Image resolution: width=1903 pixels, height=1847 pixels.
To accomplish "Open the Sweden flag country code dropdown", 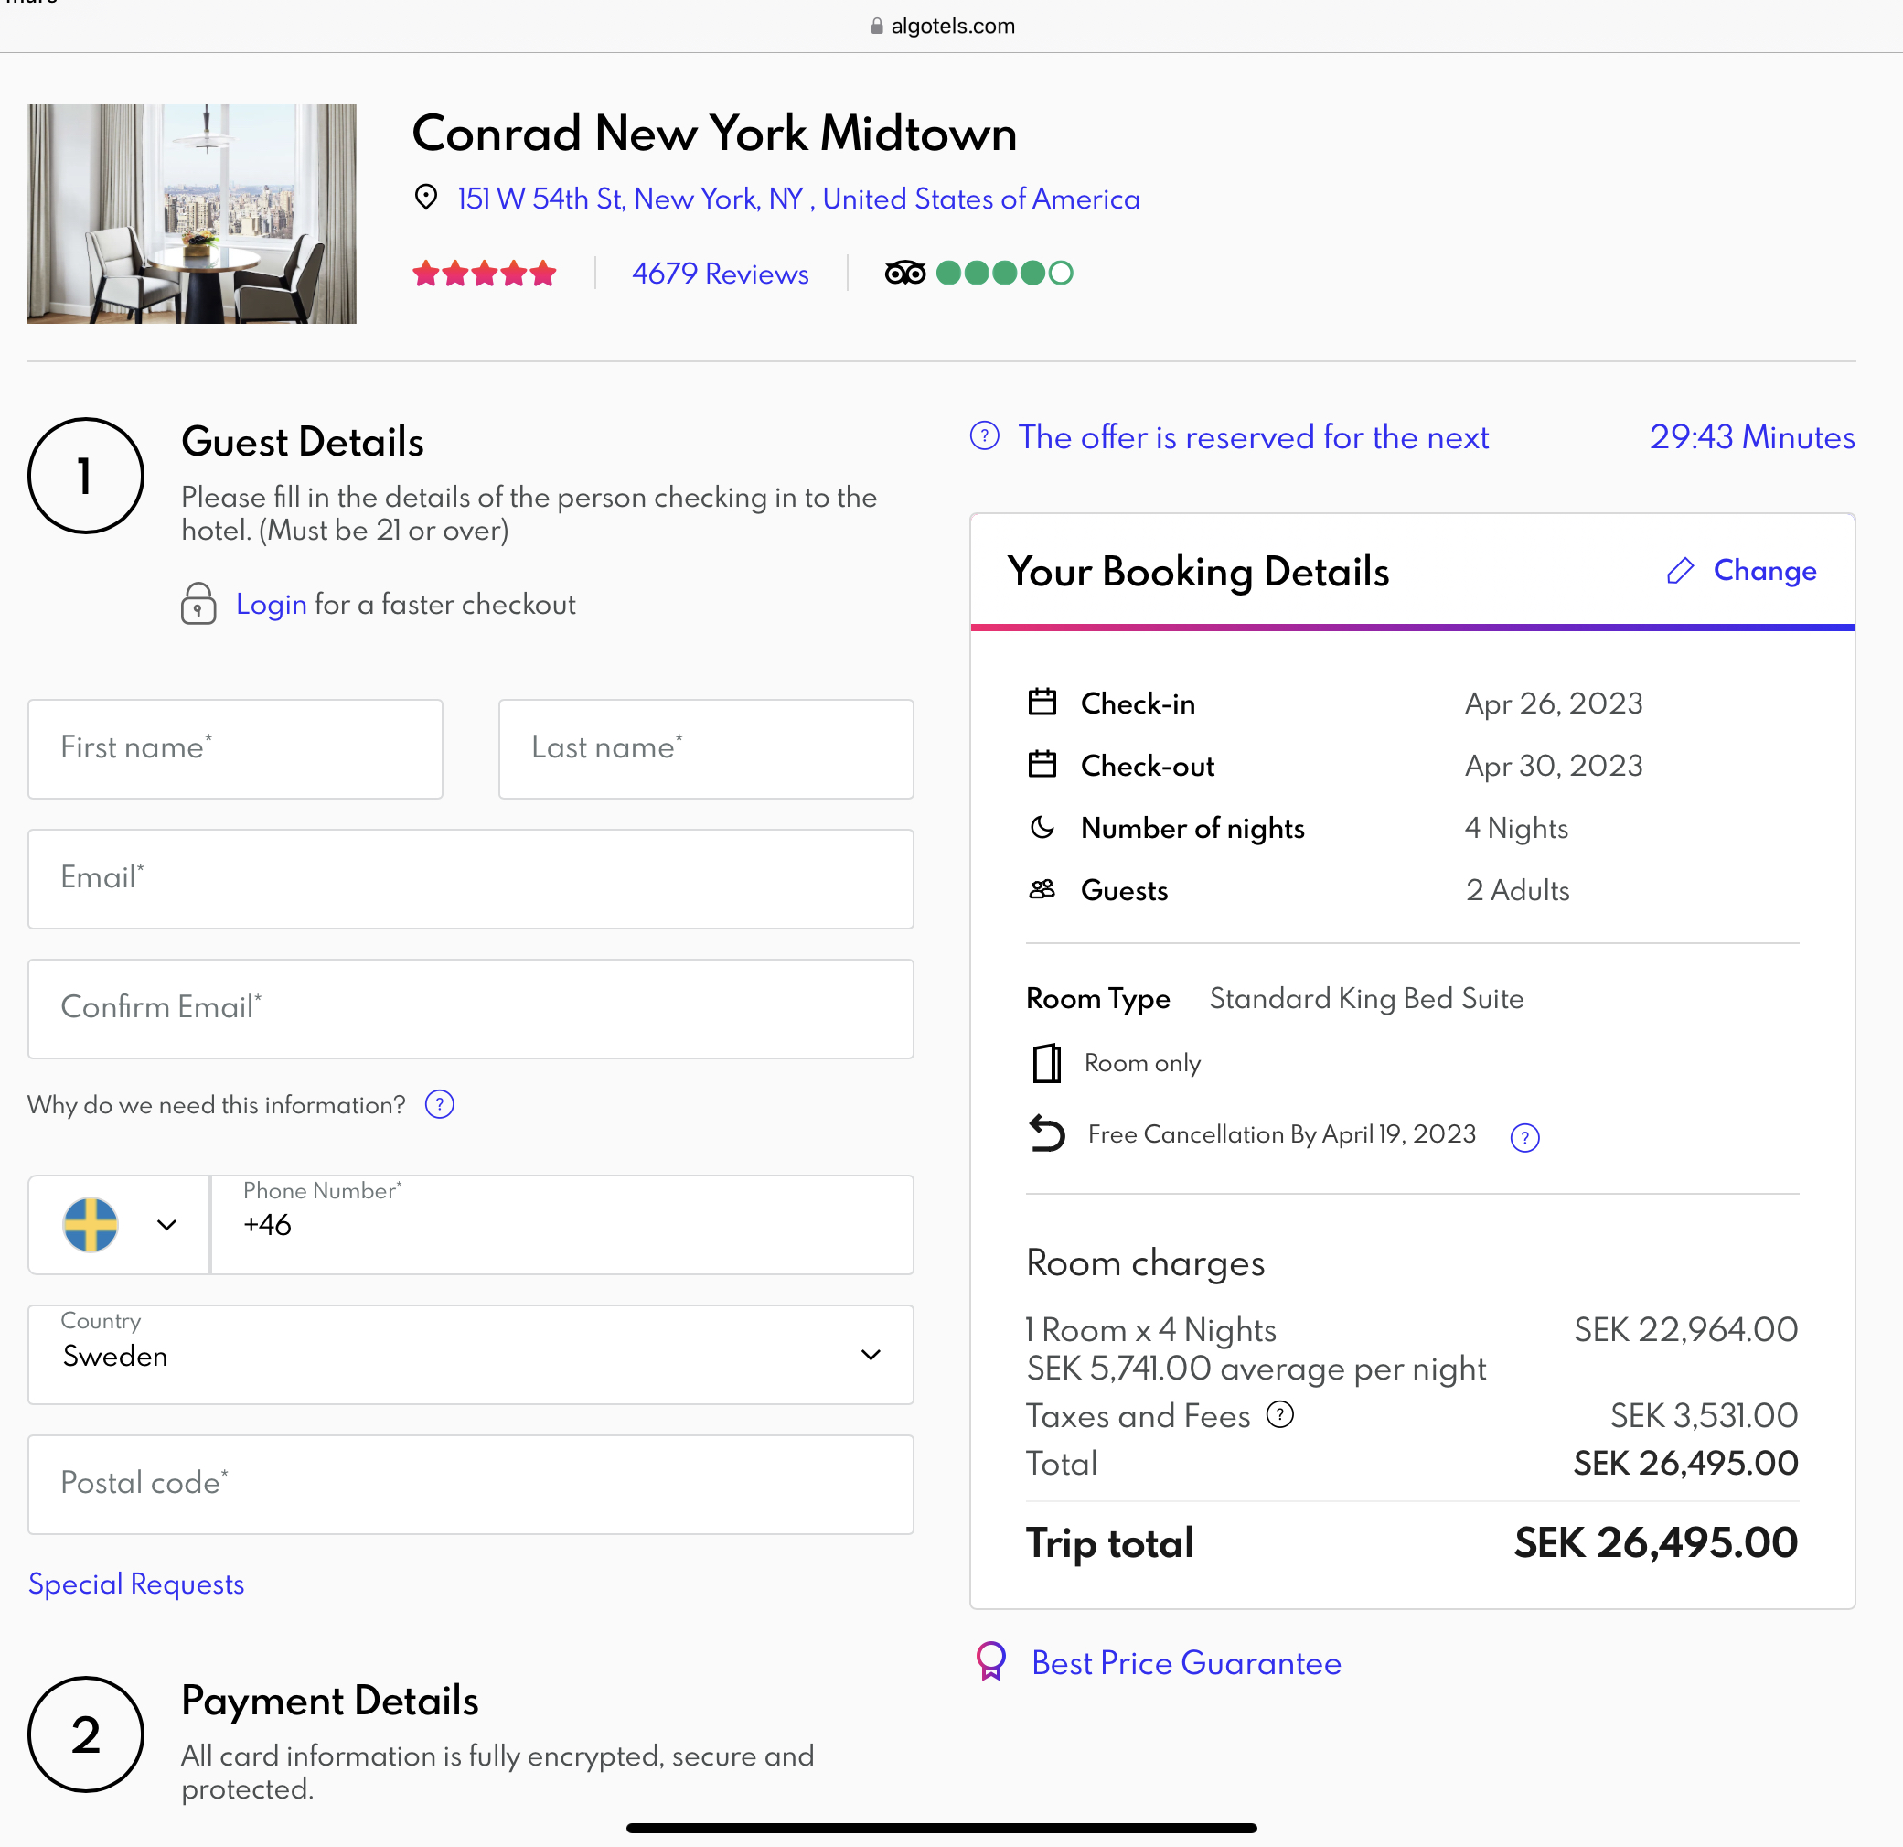I will pos(120,1225).
